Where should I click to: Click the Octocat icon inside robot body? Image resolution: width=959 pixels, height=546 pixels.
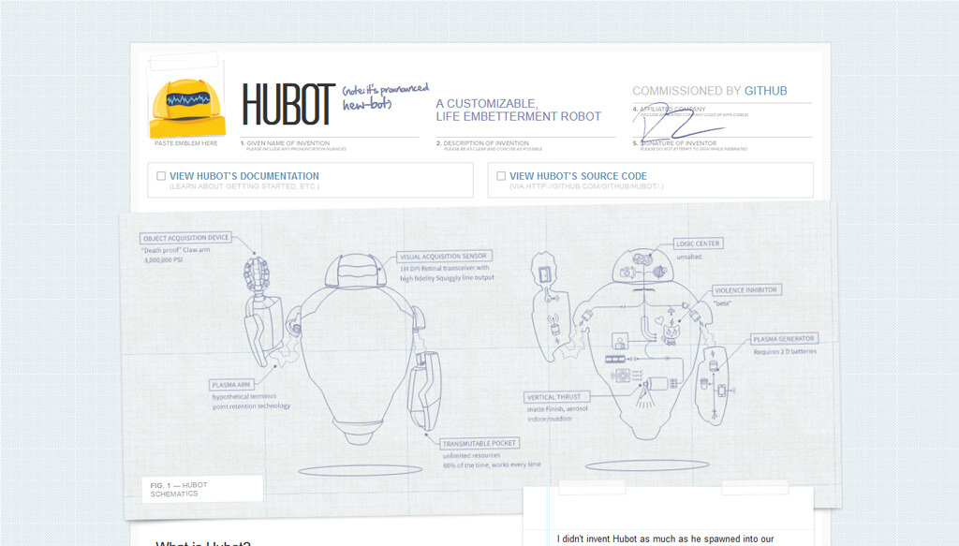[x=671, y=335]
